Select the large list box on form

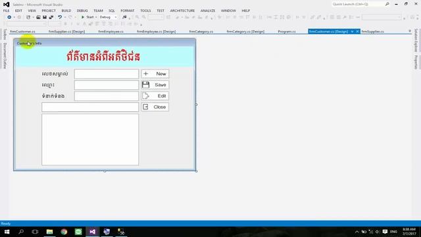point(90,140)
